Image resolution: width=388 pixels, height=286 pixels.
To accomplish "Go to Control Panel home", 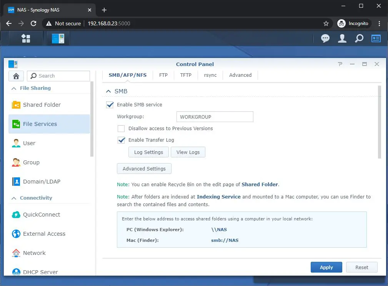I will (16, 76).
